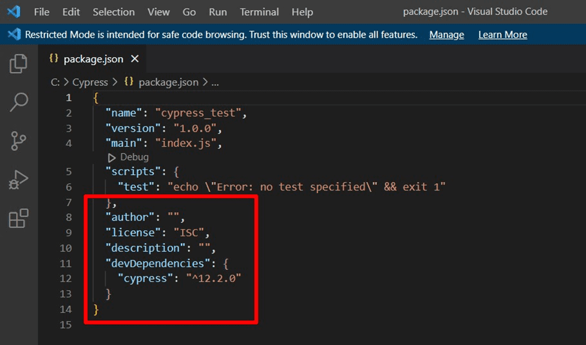
Task: Open the Explorer view in activity bar
Action: coord(19,64)
